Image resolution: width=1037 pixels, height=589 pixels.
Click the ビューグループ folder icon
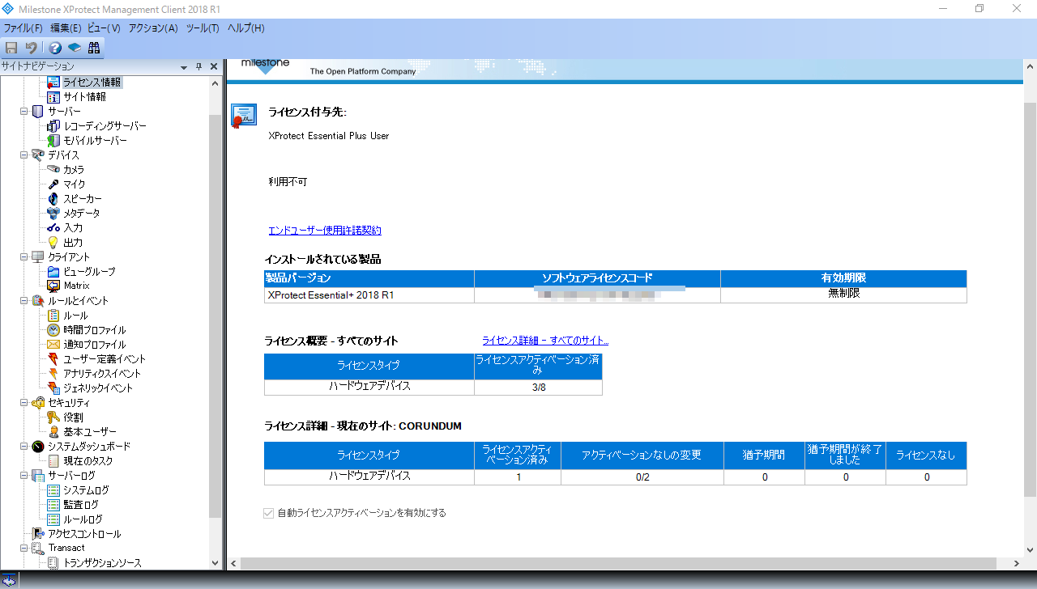click(x=53, y=272)
